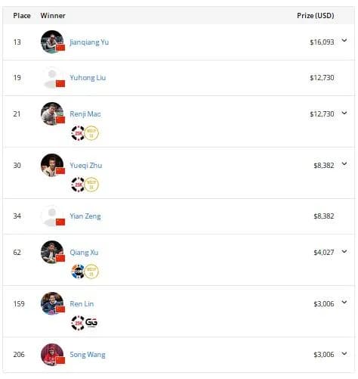Open Yuhong Liu's player profile link

point(88,78)
